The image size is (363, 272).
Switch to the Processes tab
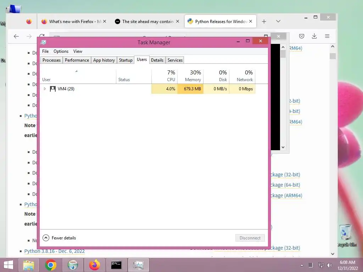point(51,60)
